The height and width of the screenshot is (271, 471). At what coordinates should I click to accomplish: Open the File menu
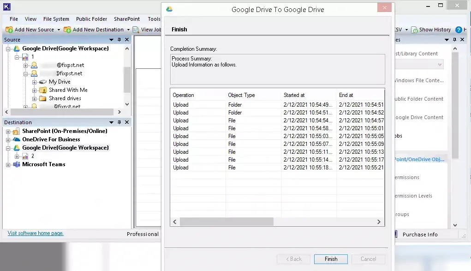pos(14,19)
